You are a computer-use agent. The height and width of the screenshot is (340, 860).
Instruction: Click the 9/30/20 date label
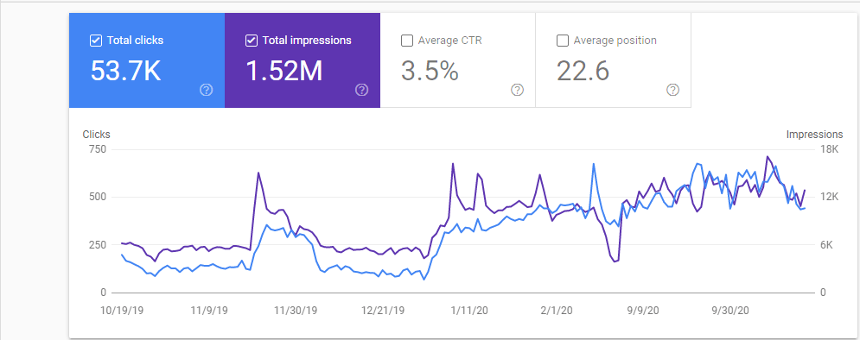click(730, 311)
